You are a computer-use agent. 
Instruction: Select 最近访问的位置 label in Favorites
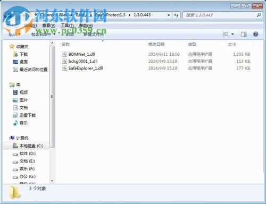coord(34,70)
